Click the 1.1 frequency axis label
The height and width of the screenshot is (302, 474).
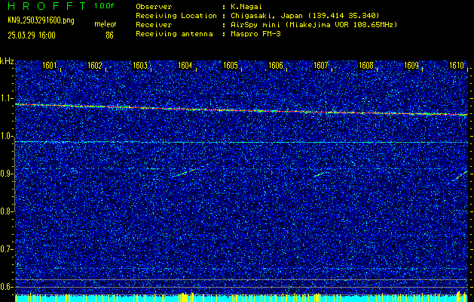(x=6, y=98)
